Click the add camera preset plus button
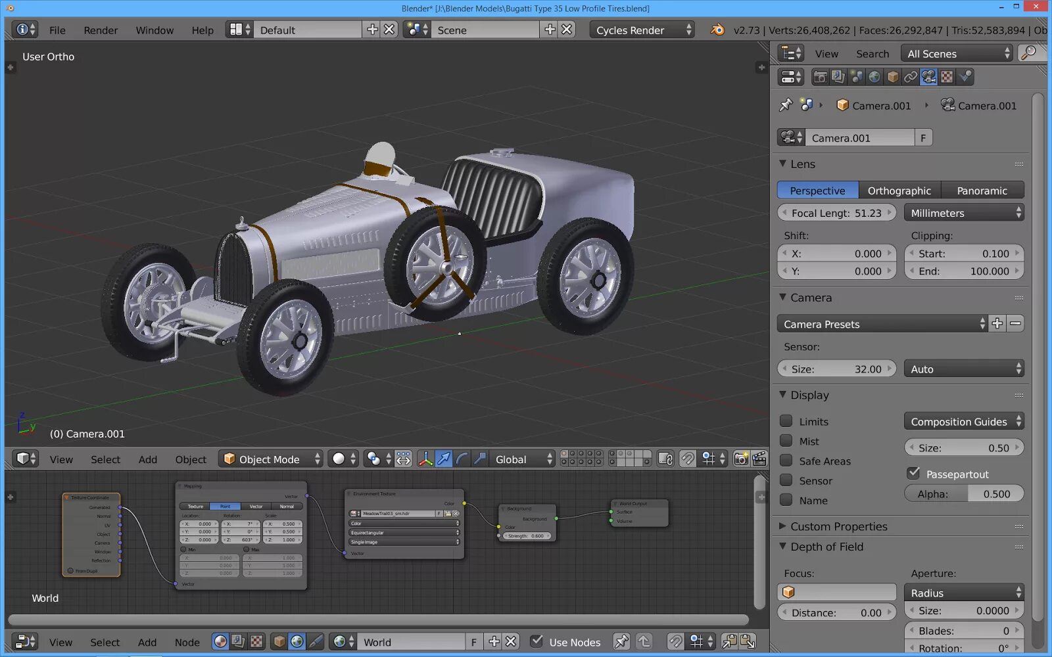 [997, 323]
